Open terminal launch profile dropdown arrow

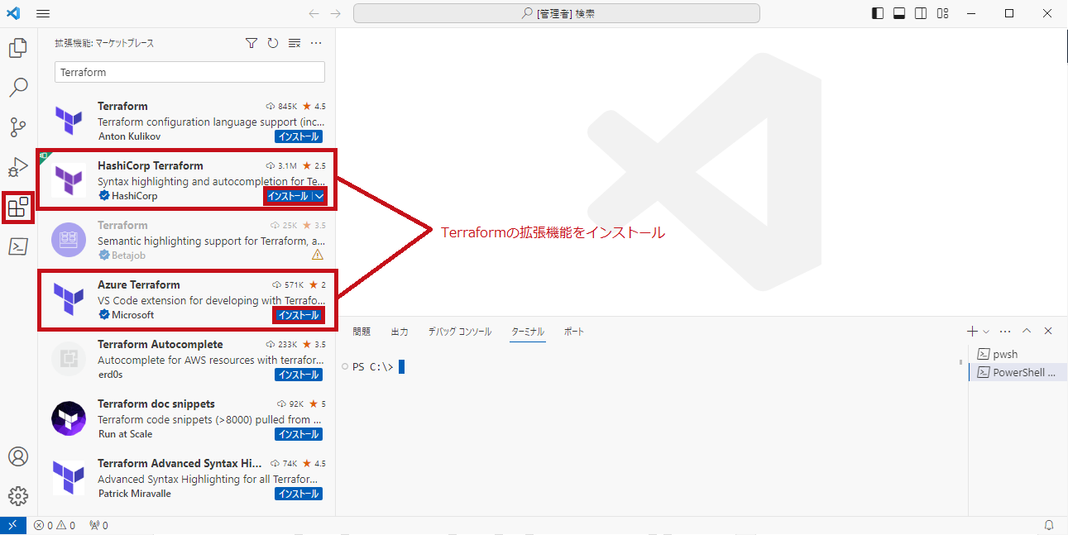click(986, 331)
